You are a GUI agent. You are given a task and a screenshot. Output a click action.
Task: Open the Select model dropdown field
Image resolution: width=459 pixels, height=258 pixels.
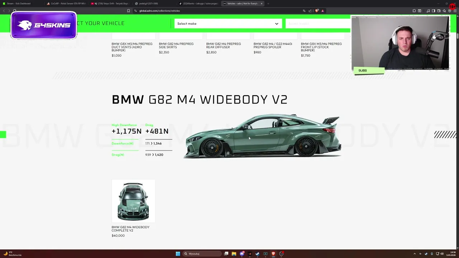[x=318, y=24]
